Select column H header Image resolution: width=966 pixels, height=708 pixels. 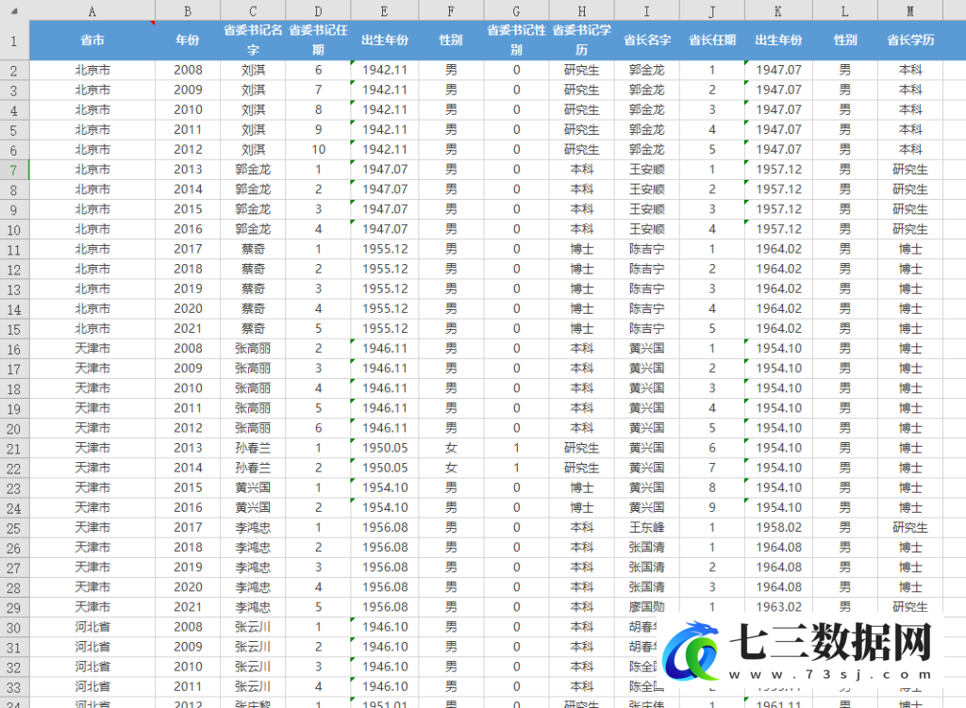coord(581,10)
